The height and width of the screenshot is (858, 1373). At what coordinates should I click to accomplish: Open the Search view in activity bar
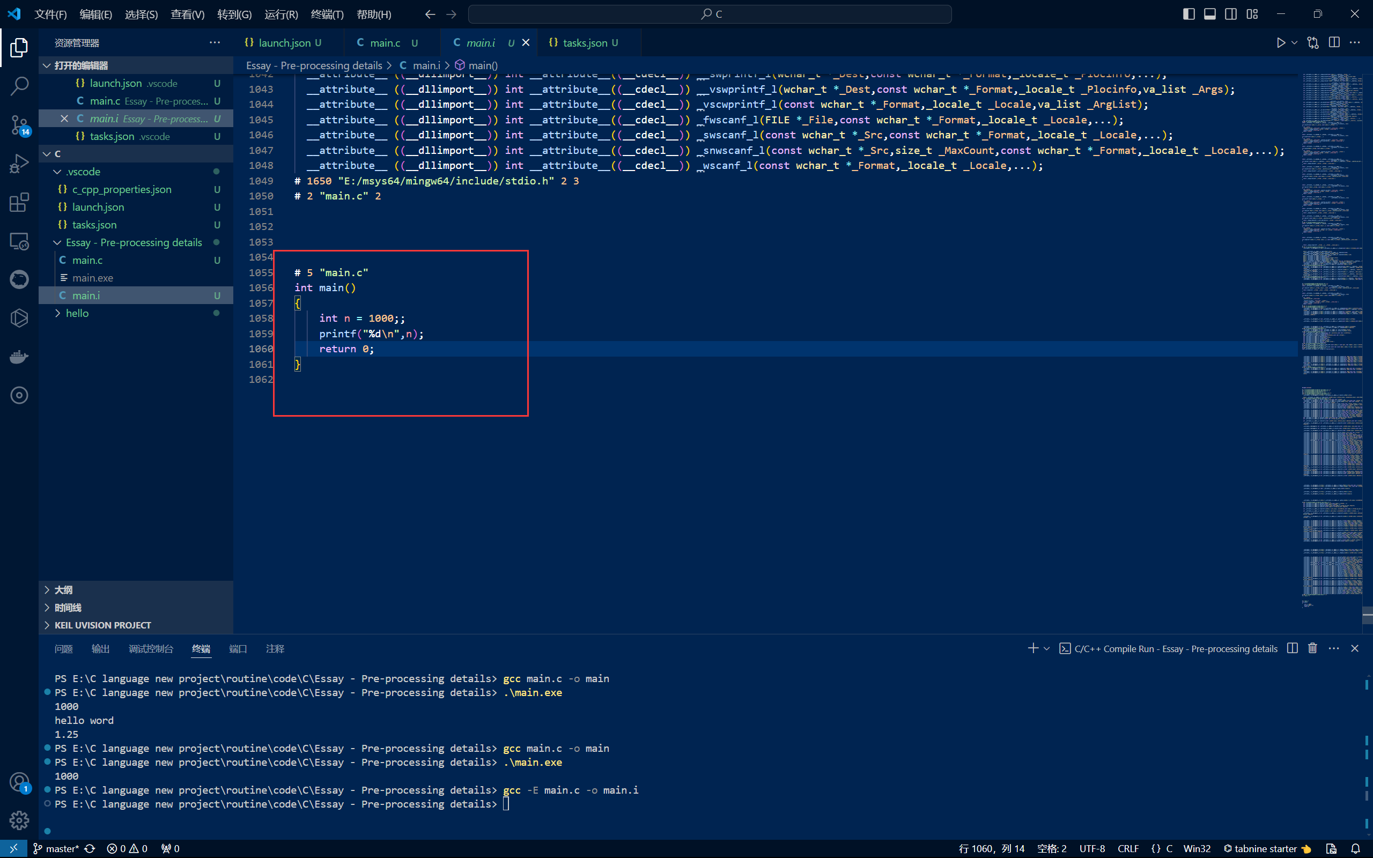19,86
